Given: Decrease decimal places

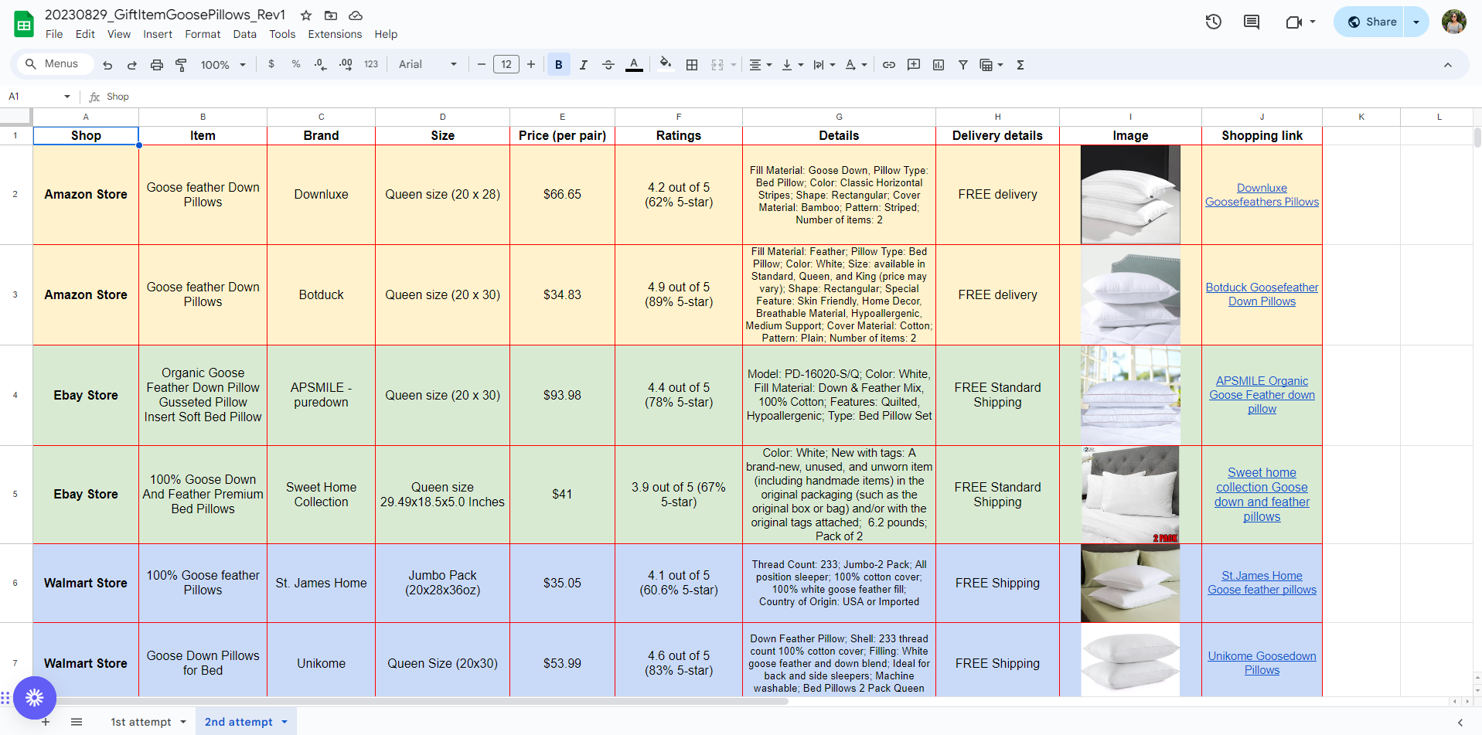Looking at the screenshot, I should pos(321,64).
